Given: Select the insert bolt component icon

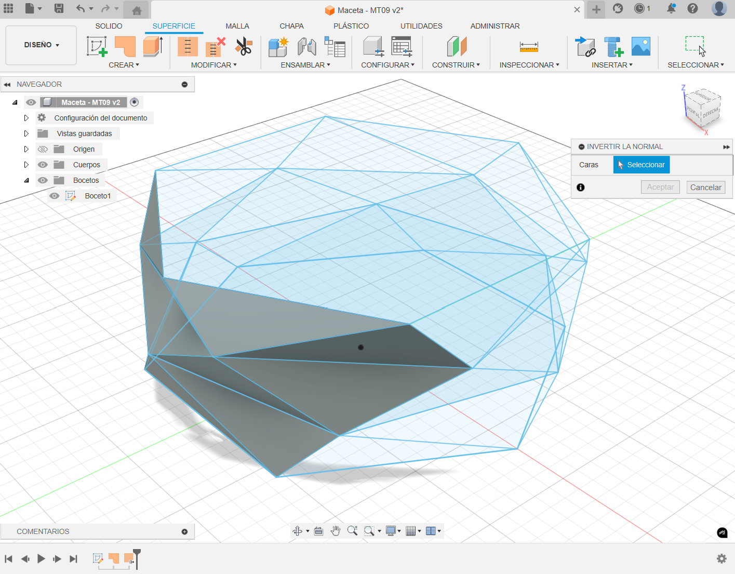Looking at the screenshot, I should [x=613, y=46].
